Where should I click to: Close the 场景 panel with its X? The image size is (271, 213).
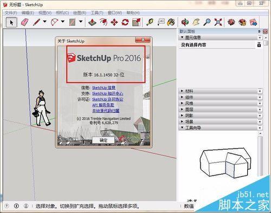260,121
